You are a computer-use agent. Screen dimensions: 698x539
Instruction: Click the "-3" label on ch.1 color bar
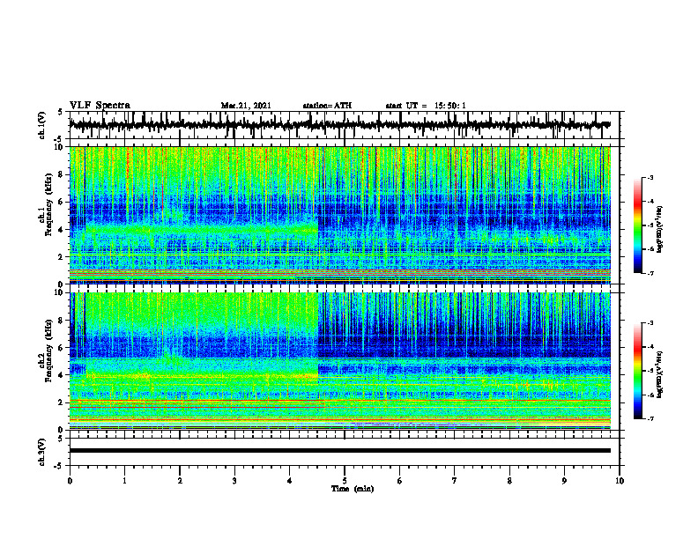[x=650, y=177]
